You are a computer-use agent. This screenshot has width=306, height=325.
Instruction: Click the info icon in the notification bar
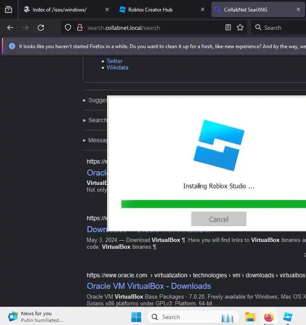[12, 46]
